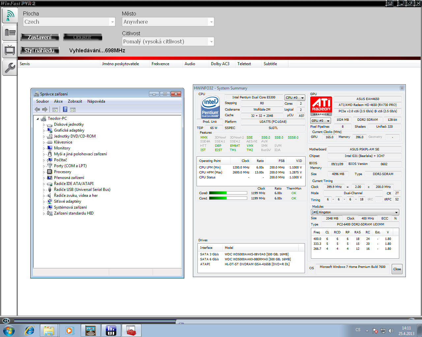The image size is (422, 337).
Task: Click the volume speaker icon in system tray
Action: click(391, 331)
